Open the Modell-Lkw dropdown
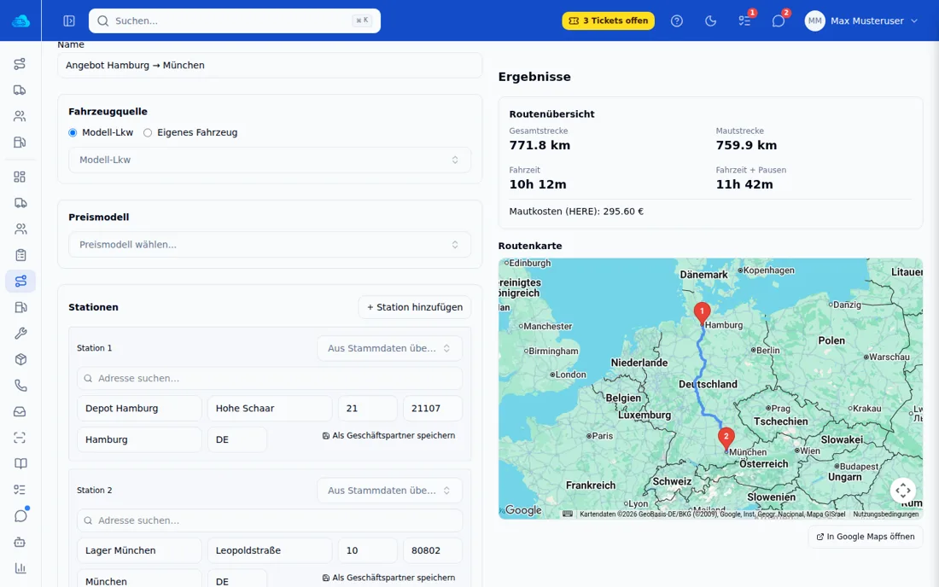The height and width of the screenshot is (587, 939). pyautogui.click(x=270, y=160)
